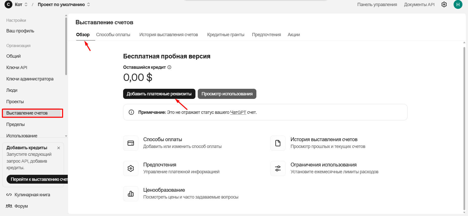Screen dimensions: 468x216
Task: Switch to the Обзор tab
Action: click(83, 35)
